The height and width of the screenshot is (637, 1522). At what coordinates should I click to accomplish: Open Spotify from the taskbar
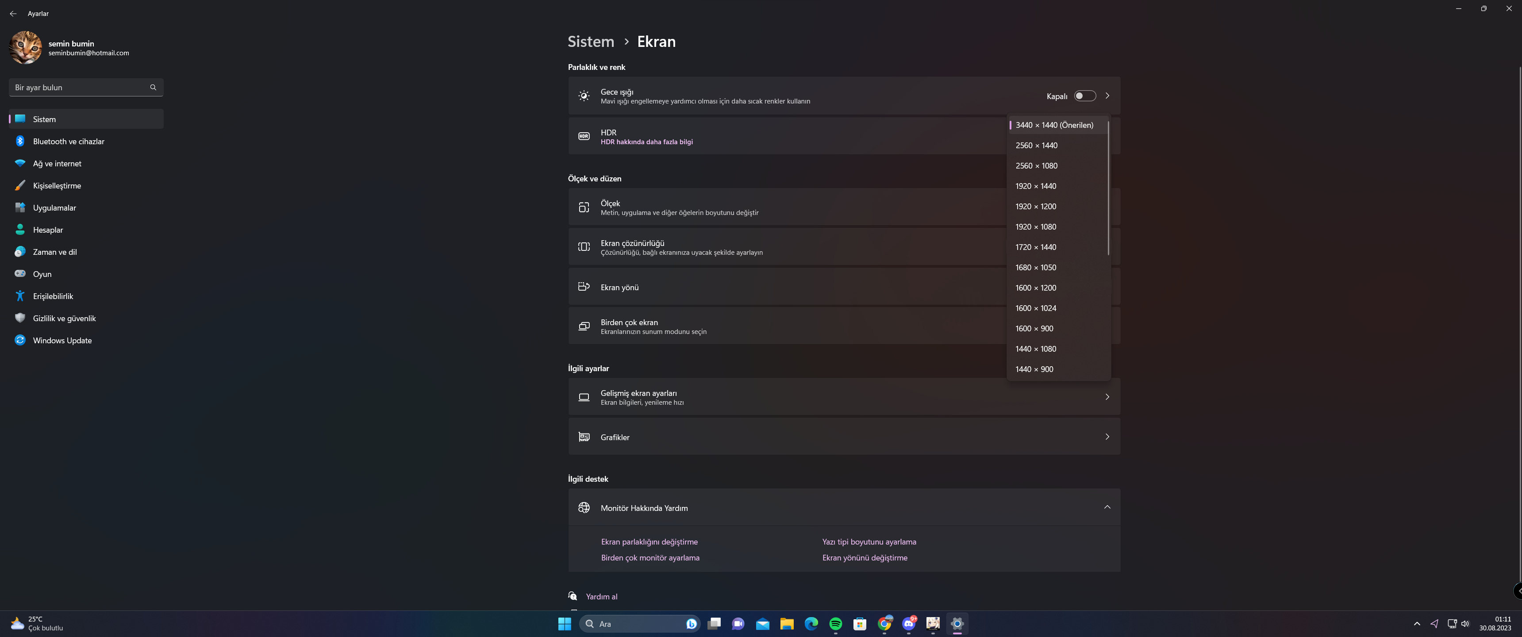pos(835,623)
